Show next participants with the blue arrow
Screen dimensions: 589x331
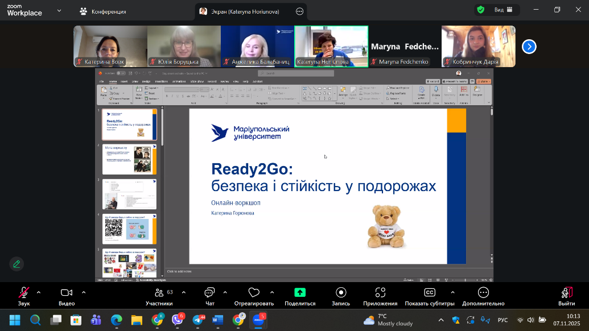[529, 47]
